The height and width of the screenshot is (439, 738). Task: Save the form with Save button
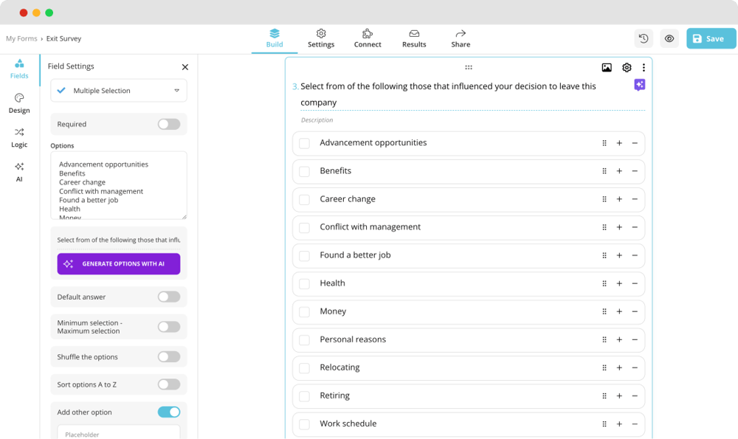[711, 38]
